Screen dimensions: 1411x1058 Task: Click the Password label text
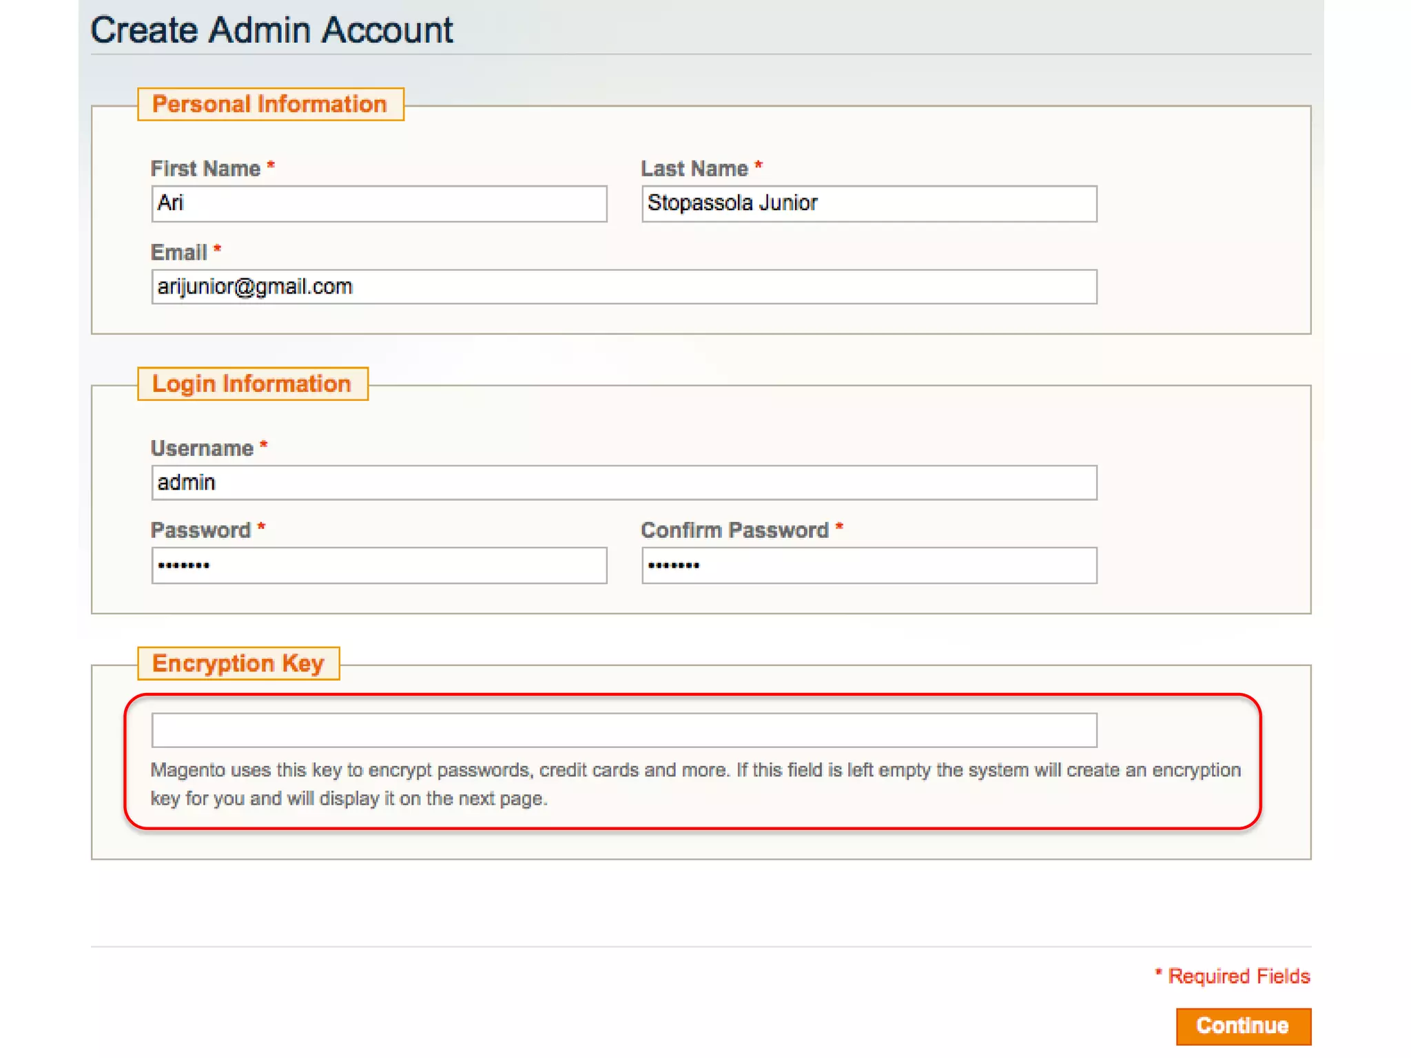(x=200, y=530)
